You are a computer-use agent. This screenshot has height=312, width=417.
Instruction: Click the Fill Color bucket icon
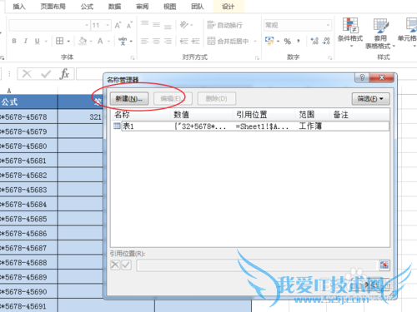pyautogui.click(x=83, y=41)
